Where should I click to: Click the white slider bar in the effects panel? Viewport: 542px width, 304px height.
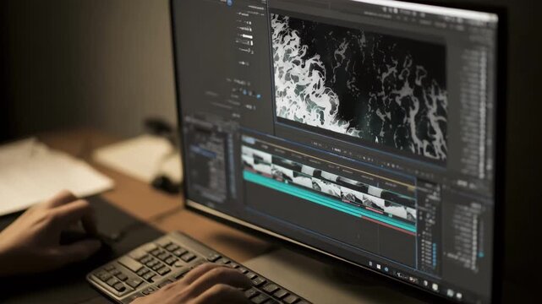247,35
